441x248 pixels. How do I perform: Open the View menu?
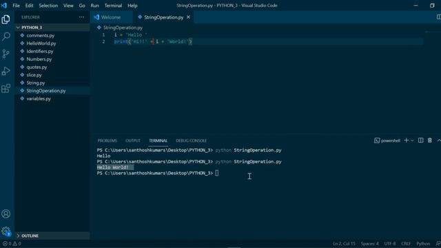point(68,6)
